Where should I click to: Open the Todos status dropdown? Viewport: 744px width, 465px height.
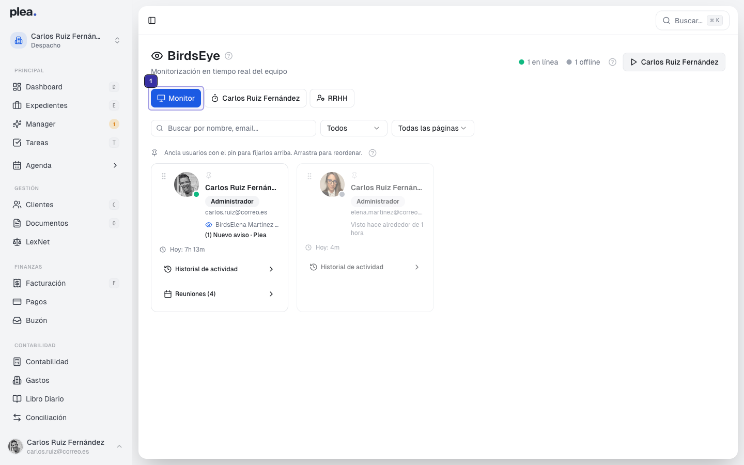point(354,128)
